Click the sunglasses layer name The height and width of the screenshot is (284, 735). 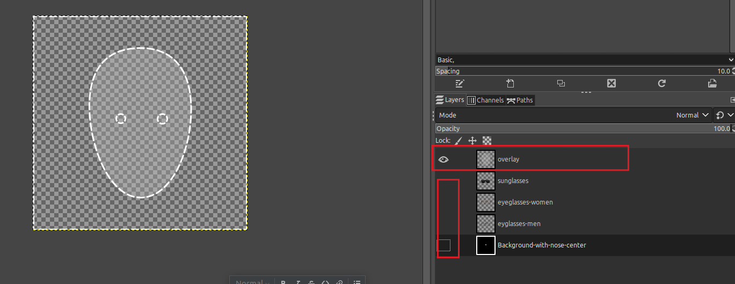tap(513, 181)
